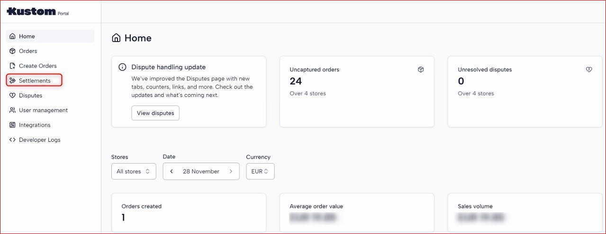Image resolution: width=606 pixels, height=234 pixels.
Task: Open the EUR currency dropdown
Action: pyautogui.click(x=260, y=172)
